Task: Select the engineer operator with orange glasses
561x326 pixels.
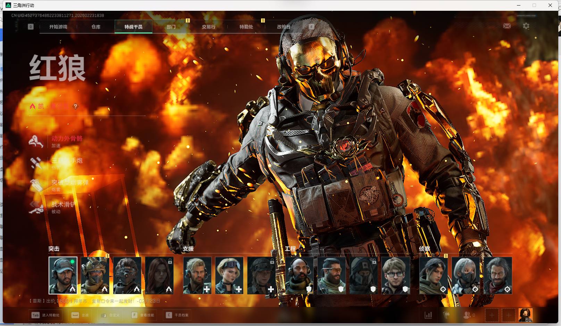Action: (x=332, y=275)
